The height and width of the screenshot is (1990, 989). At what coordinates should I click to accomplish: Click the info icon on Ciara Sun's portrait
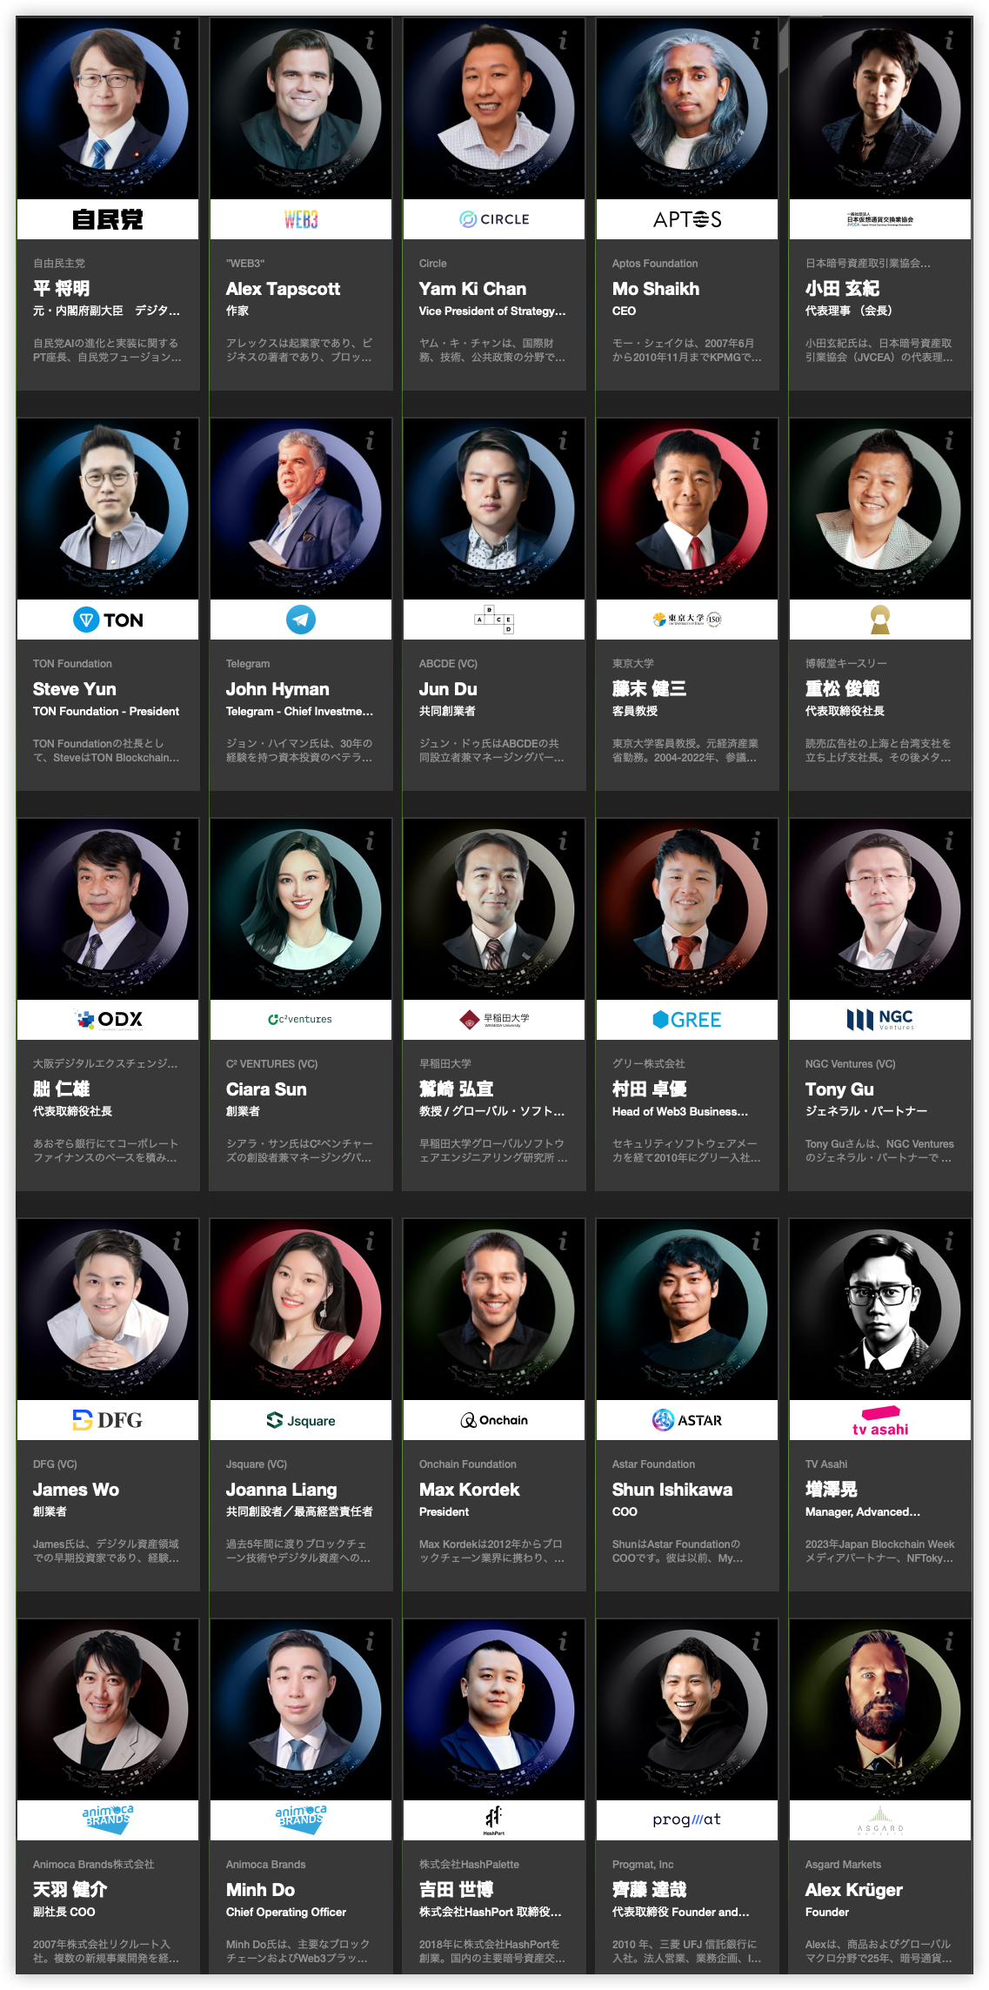[x=371, y=841]
